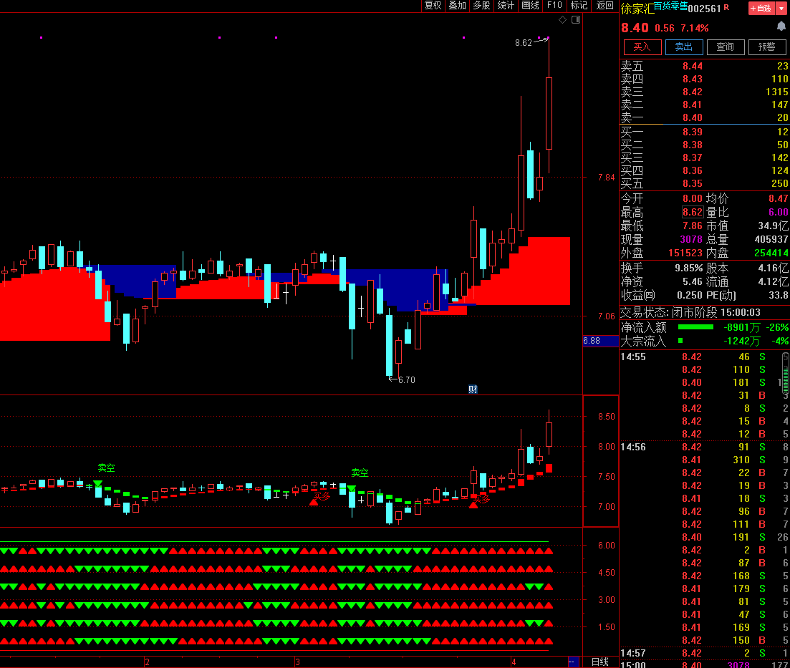Click the 大宗流入 small green bar
Image resolution: width=790 pixels, height=668 pixels.
[680, 341]
